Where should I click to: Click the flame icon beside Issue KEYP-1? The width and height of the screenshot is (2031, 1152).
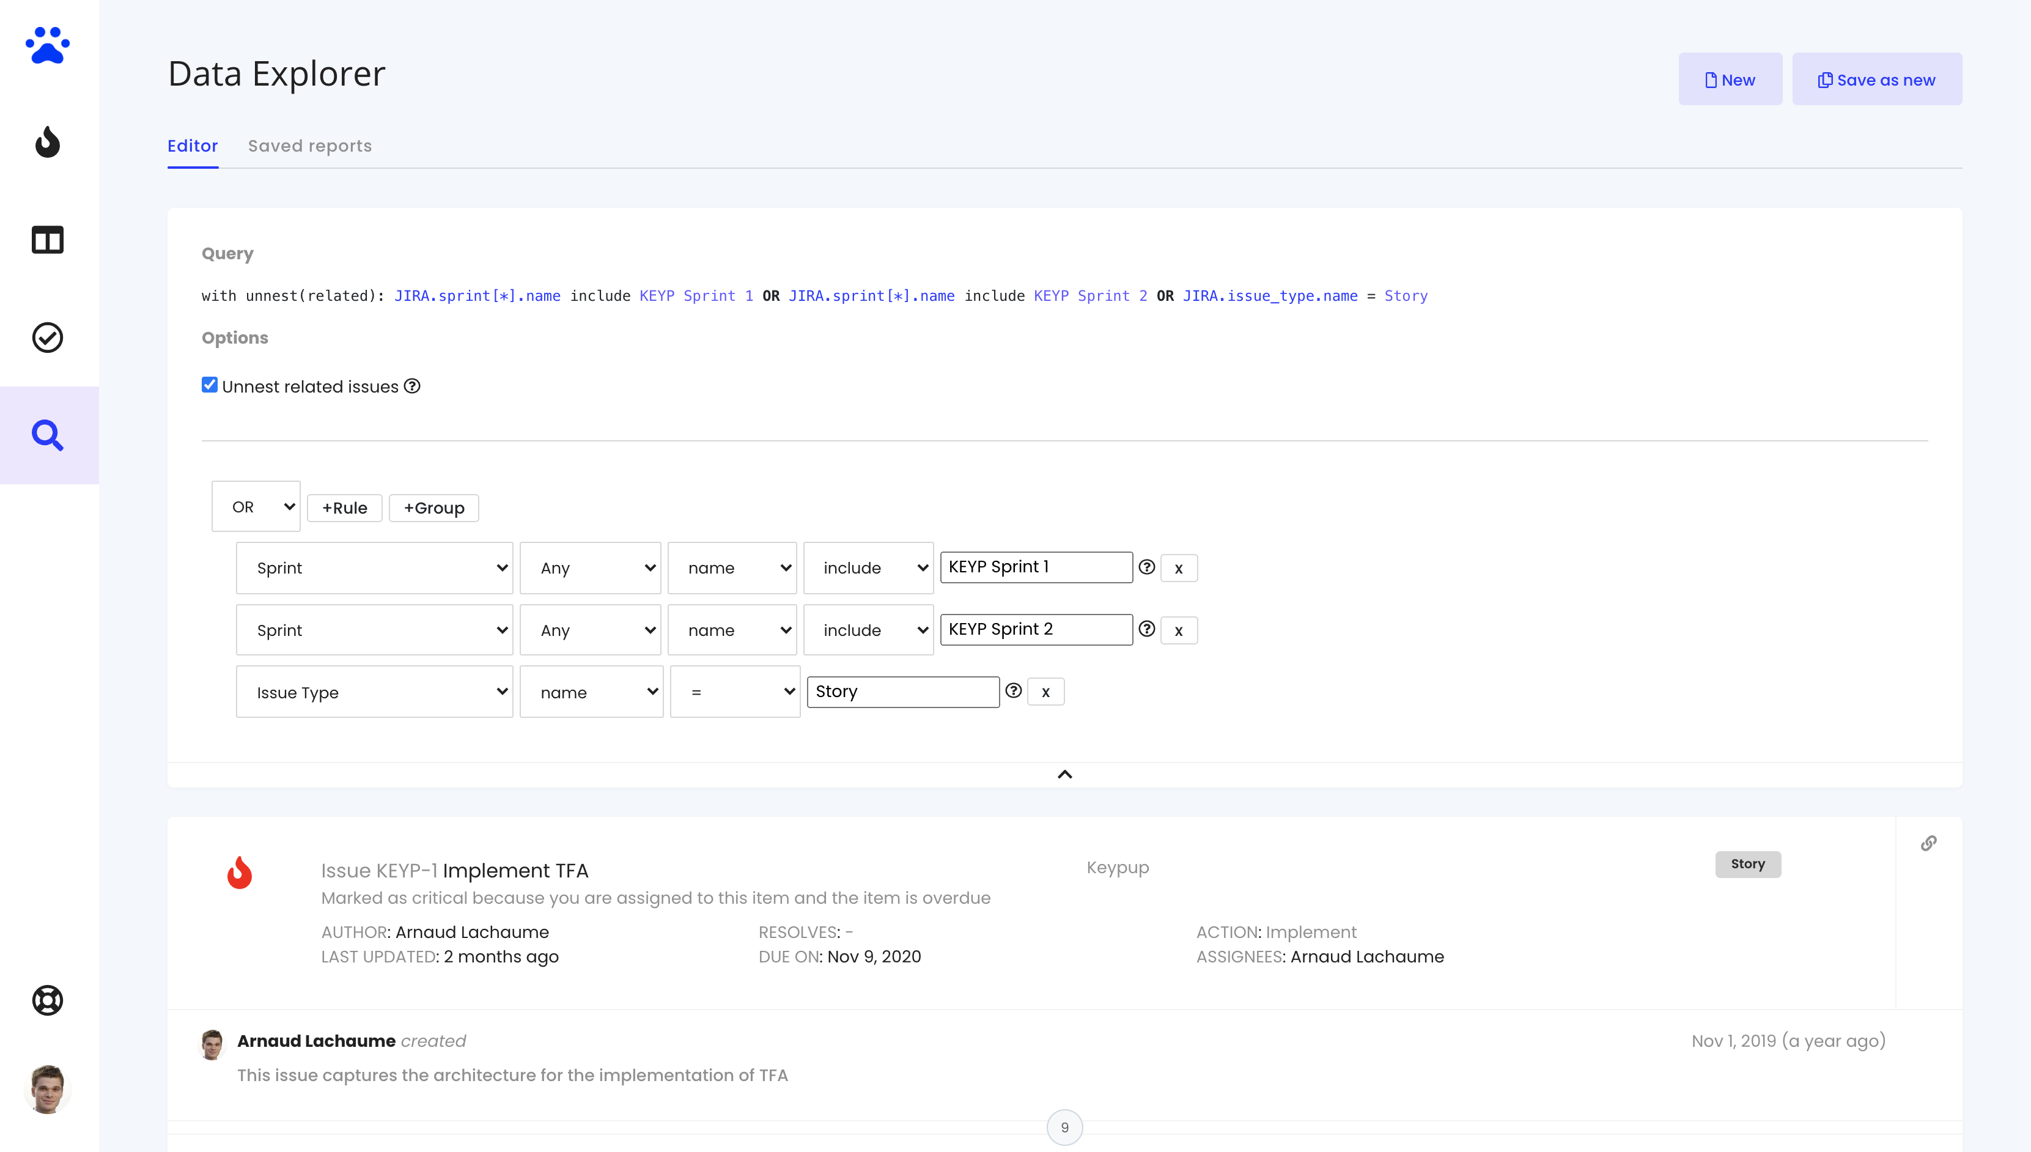pyautogui.click(x=240, y=873)
